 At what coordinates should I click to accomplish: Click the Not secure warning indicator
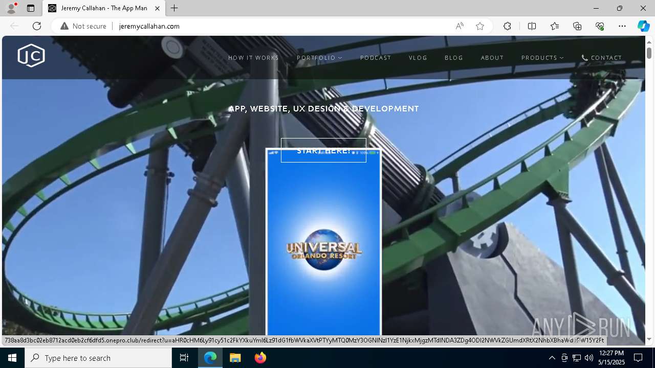[83, 26]
